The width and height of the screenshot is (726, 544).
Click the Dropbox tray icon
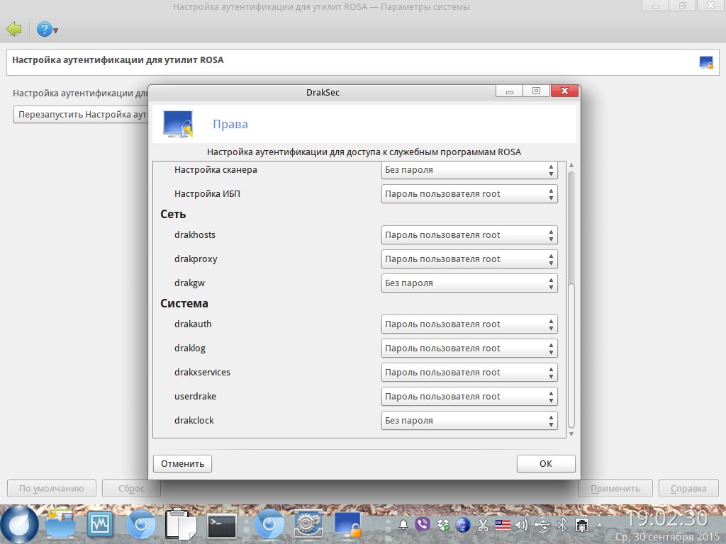pyautogui.click(x=443, y=525)
